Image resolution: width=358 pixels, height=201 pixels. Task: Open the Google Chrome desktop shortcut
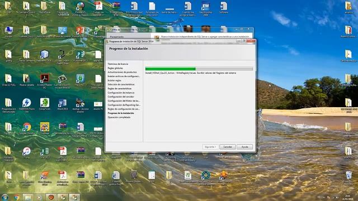tap(27, 128)
